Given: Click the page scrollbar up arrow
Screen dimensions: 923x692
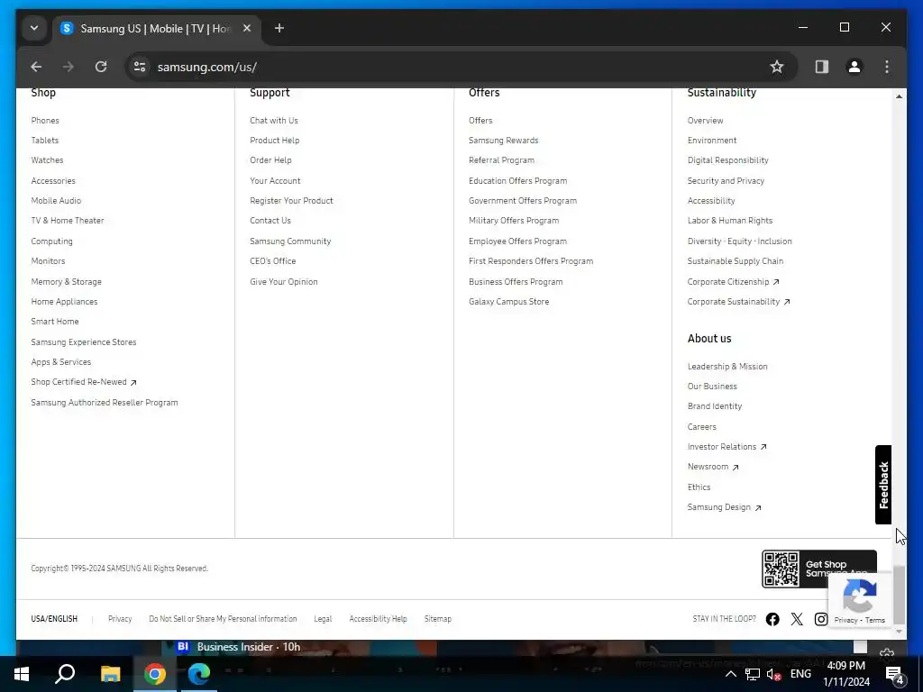Looking at the screenshot, I should tap(899, 96).
